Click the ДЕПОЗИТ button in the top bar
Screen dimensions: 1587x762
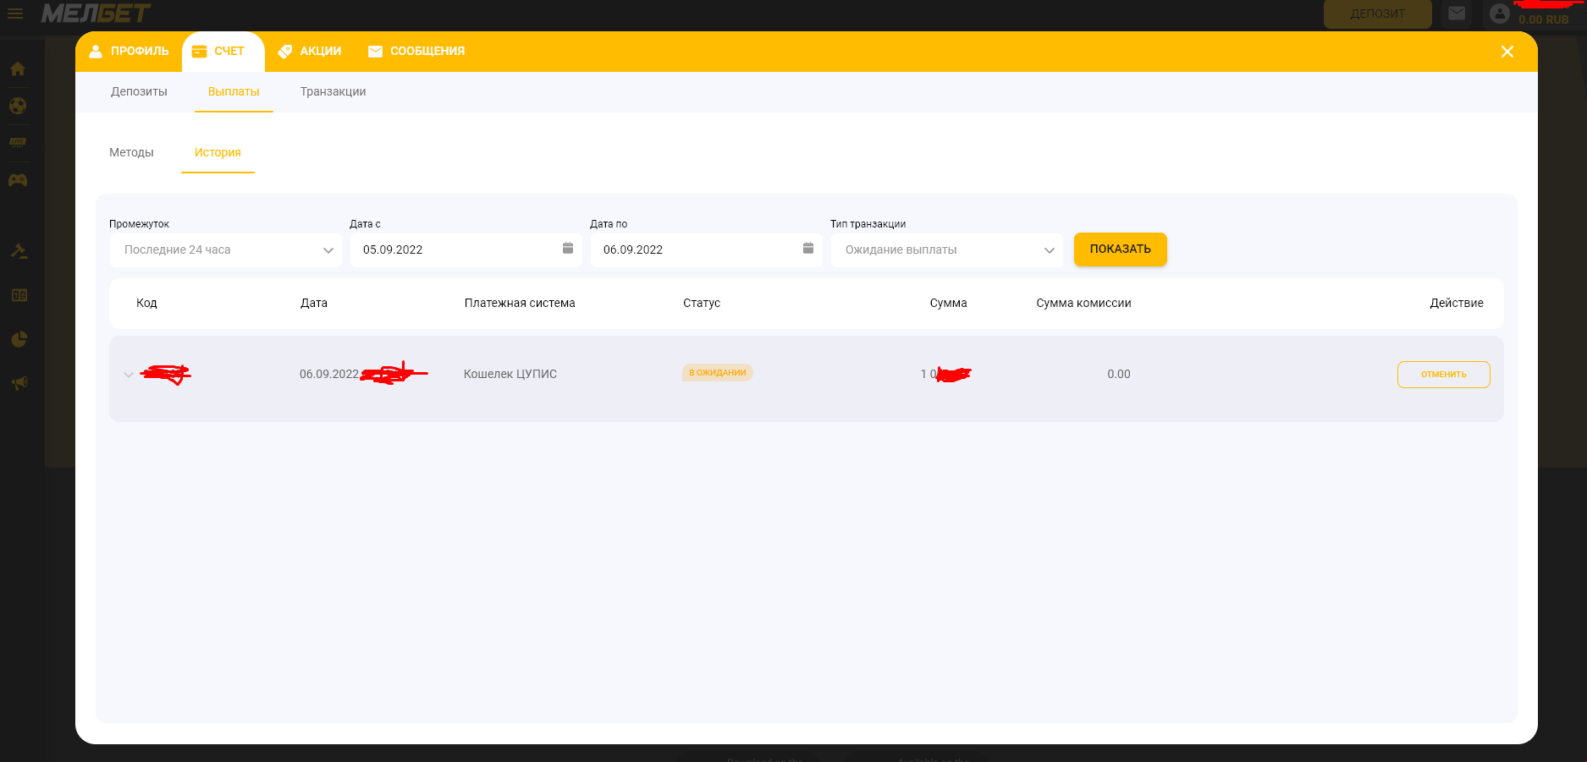click(1378, 14)
